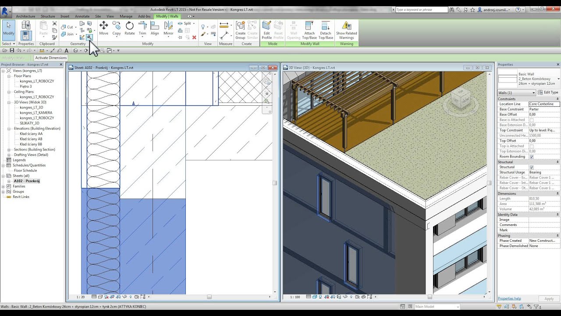Click Show Related Warnings
Image resolution: width=561 pixels, height=316 pixels.
coord(346,30)
